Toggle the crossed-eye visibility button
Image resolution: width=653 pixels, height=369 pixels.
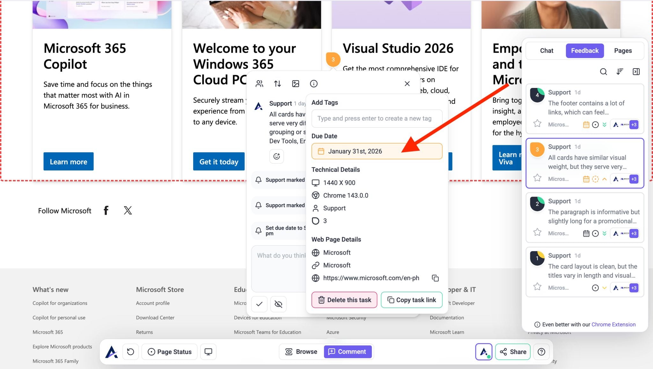[278, 304]
